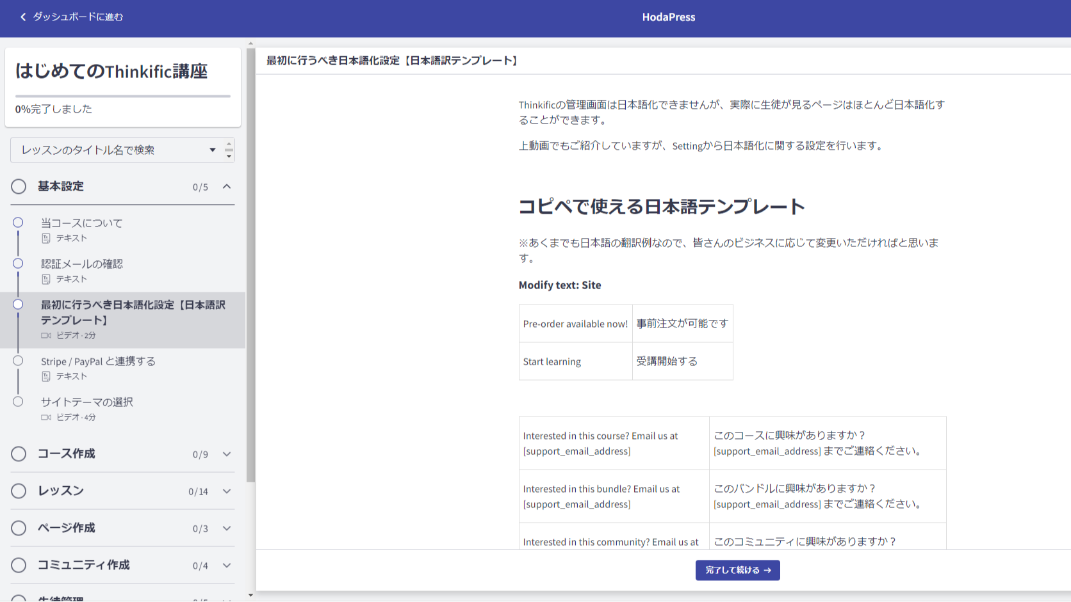
Task: Toggle completion circle for コミュニティ作成 chapter
Action: coord(19,565)
